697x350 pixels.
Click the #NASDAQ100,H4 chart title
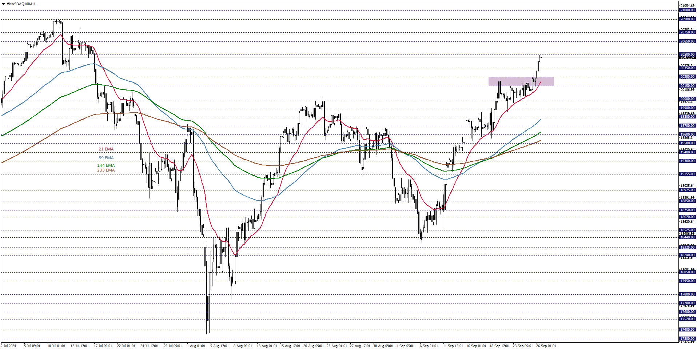pos(21,4)
